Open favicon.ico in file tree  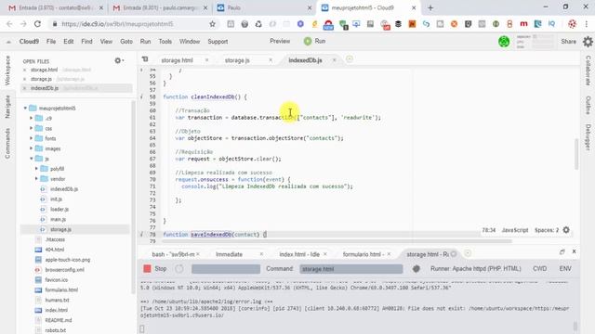tap(56, 280)
